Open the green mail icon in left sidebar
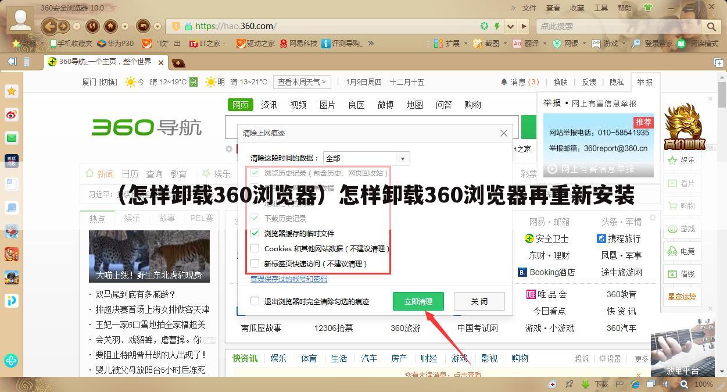The image size is (727, 392). coord(12,138)
